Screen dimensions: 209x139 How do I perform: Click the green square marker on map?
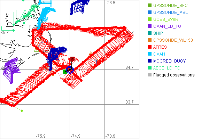point(65,71)
